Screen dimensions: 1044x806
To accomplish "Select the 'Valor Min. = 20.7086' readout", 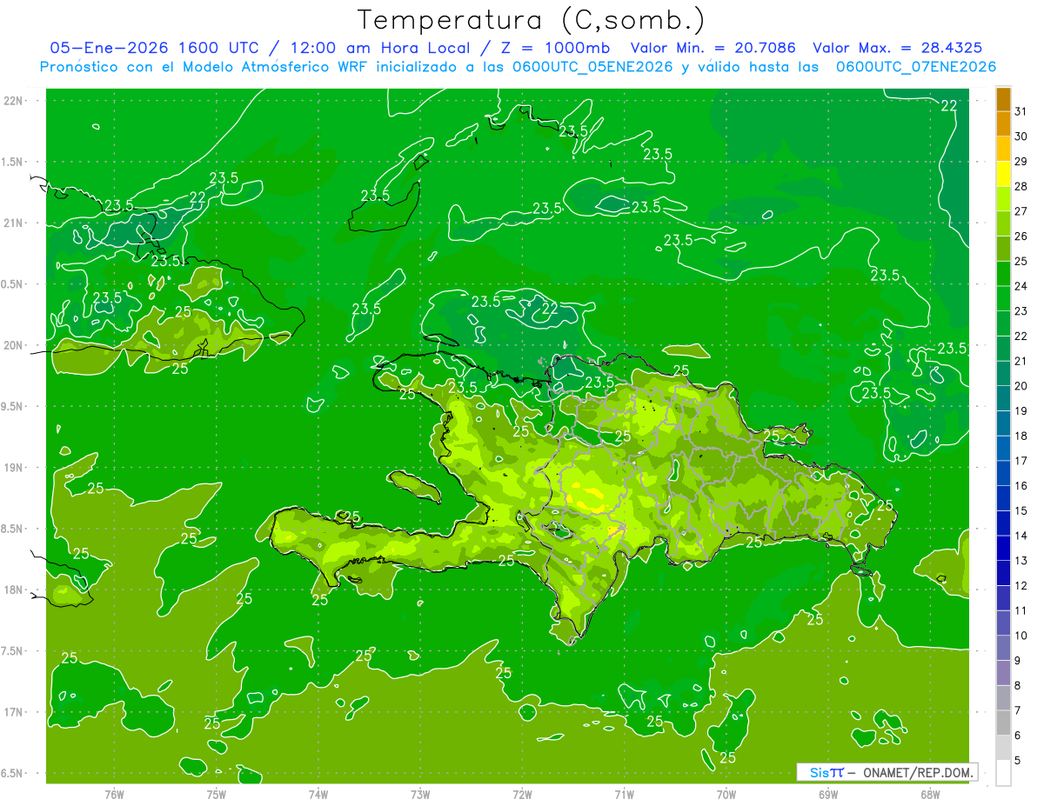I will [713, 48].
